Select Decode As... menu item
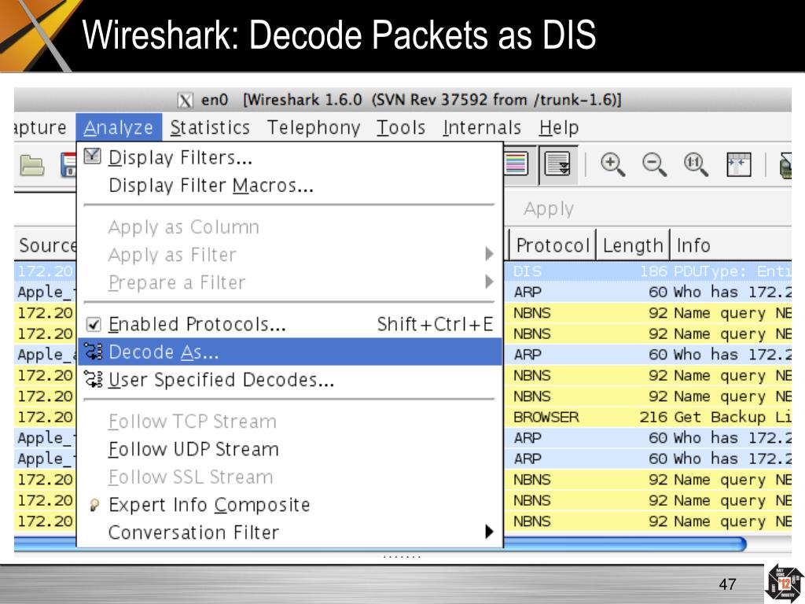Image resolution: width=805 pixels, height=604 pixels. click(290, 352)
